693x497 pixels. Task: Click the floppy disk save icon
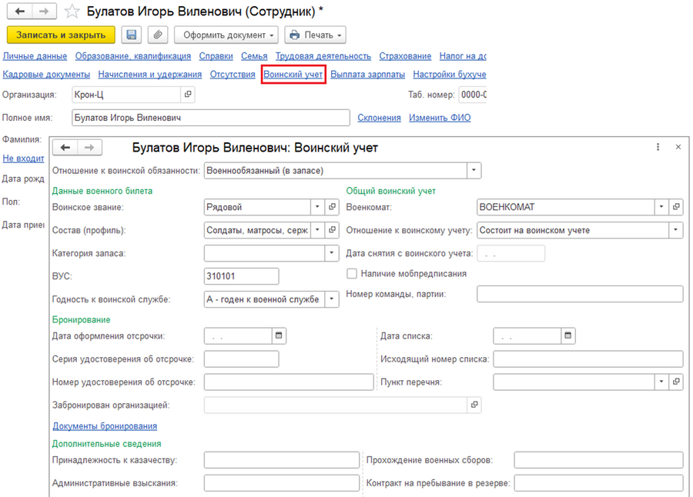pos(131,35)
